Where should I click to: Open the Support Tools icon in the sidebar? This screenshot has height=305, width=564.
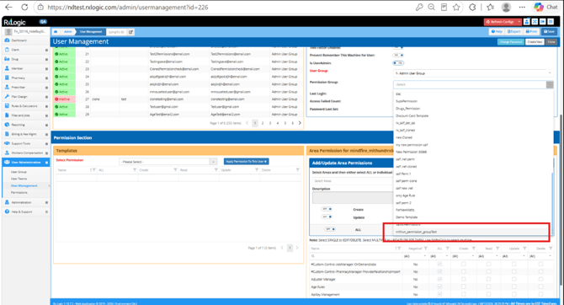pos(7,143)
